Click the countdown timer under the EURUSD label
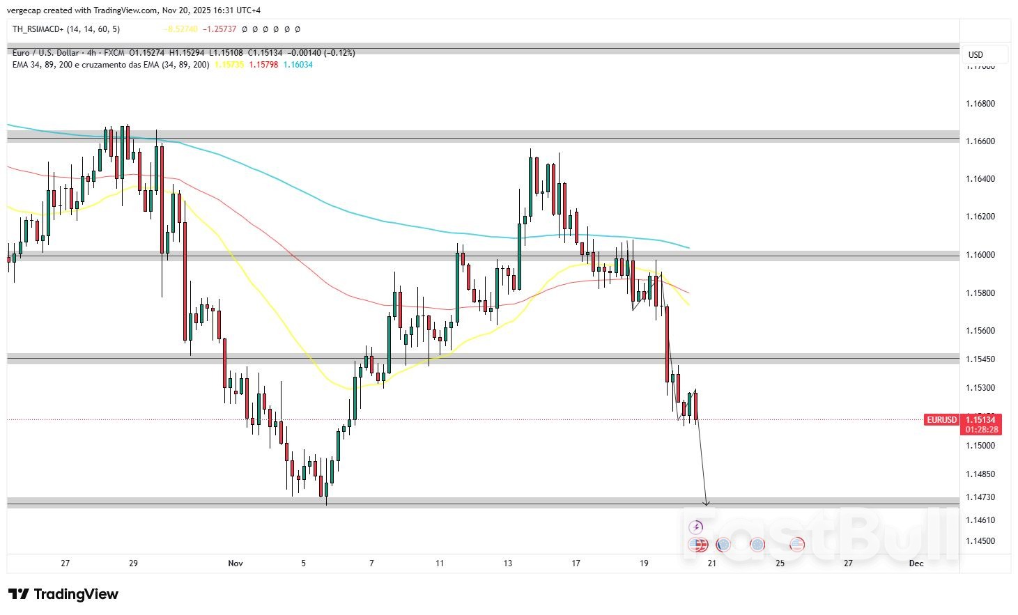This screenshot has height=615, width=1018. [x=982, y=430]
